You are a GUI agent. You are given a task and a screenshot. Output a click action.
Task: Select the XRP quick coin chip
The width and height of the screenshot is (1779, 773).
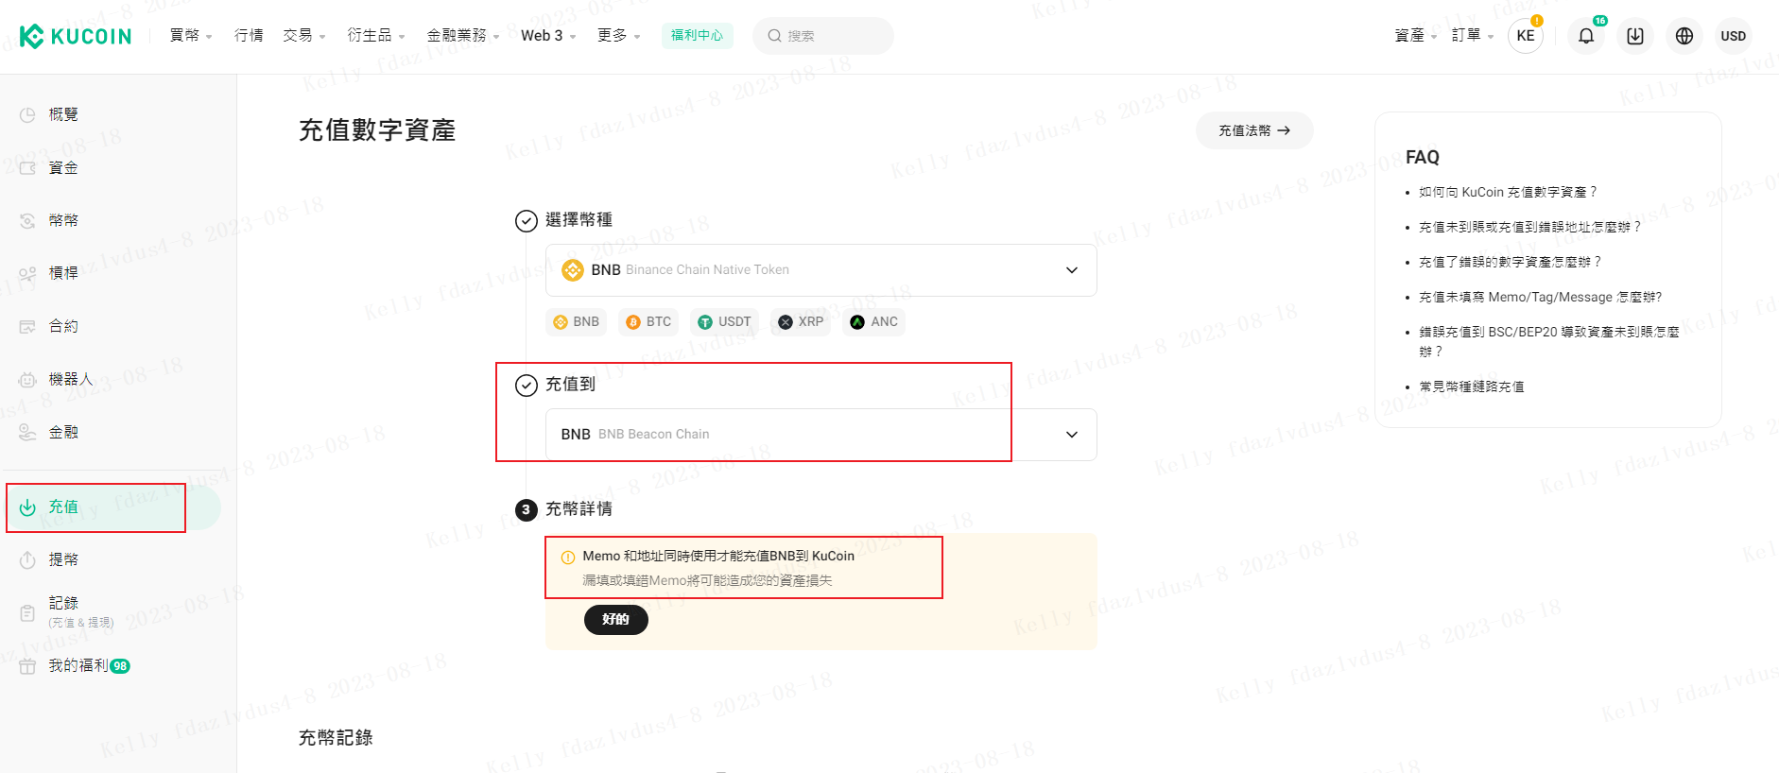point(801,322)
